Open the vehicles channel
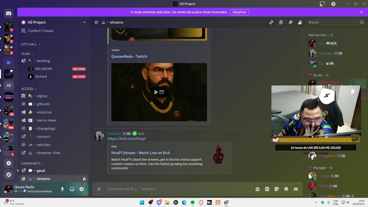 pyautogui.click(x=53, y=145)
